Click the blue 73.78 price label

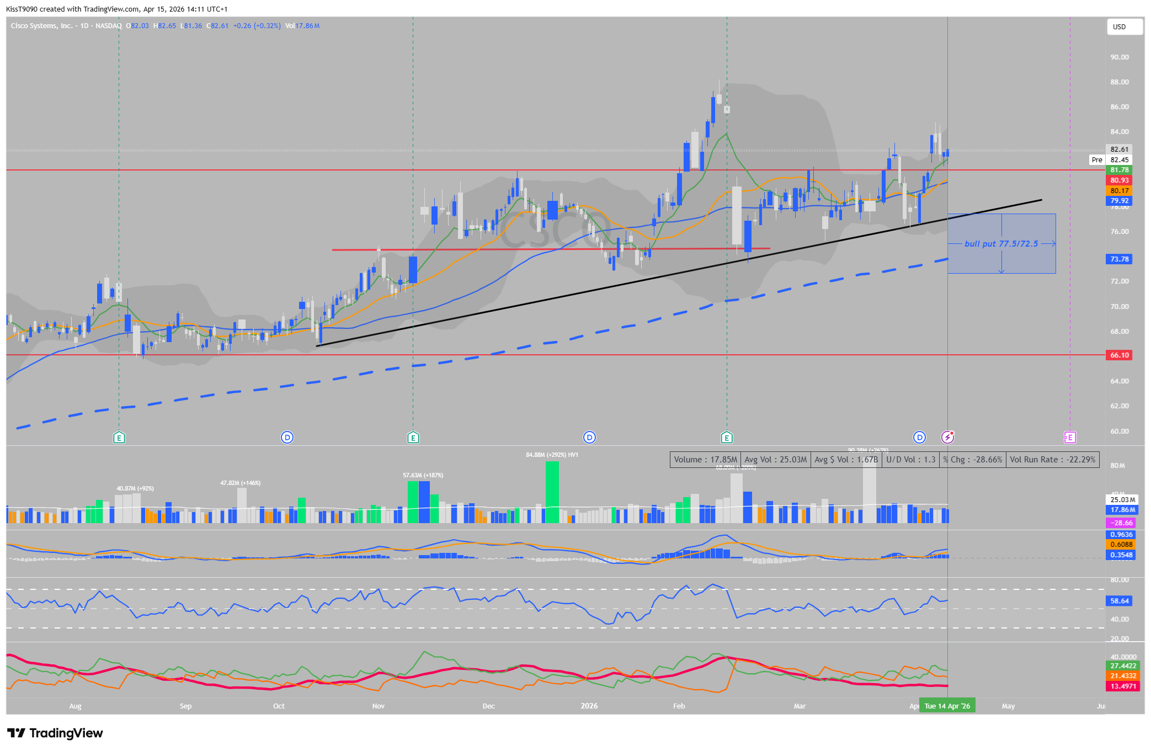(1119, 259)
